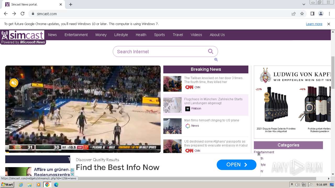Open Entertainment in Categories list
335x188 pixels.
click(264, 152)
